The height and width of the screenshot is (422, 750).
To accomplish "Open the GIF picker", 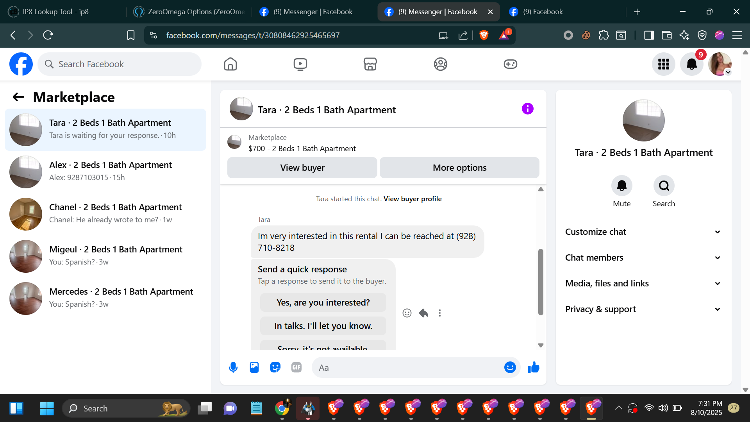I will (296, 367).
